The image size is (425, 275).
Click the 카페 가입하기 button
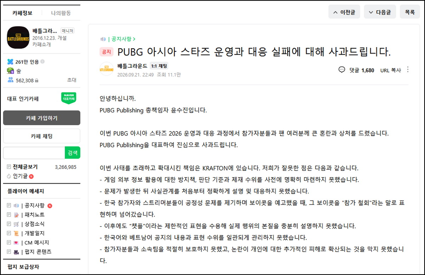tap(42, 118)
